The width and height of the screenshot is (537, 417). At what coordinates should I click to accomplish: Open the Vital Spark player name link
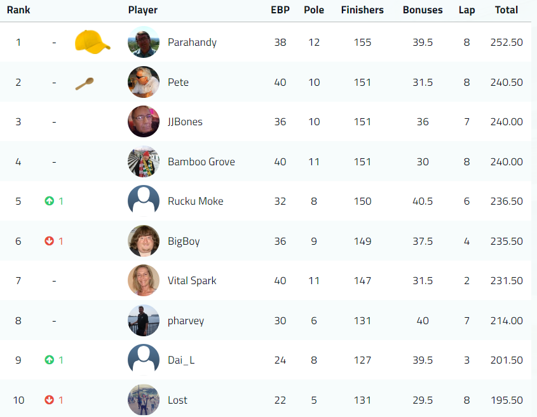tap(192, 281)
